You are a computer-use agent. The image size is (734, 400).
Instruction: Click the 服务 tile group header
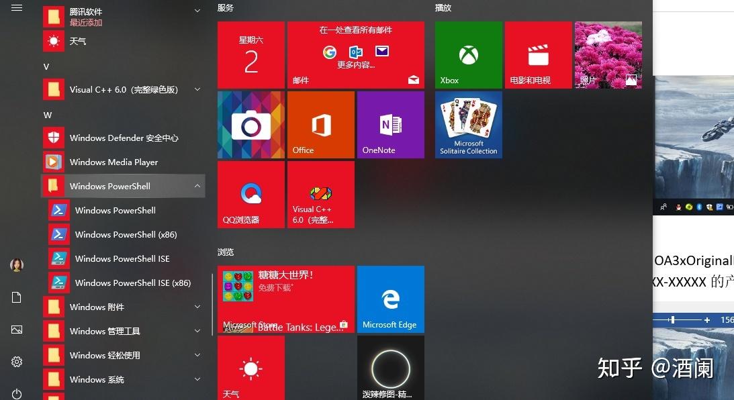point(226,8)
